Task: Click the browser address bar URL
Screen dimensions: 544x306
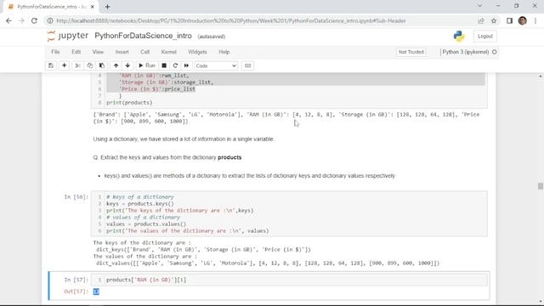Action: pos(230,20)
